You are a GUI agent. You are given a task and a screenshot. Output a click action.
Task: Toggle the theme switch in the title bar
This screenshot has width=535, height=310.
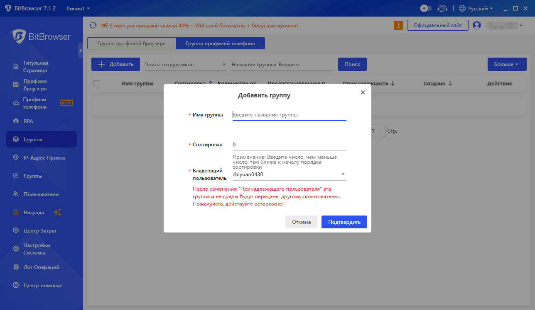pyautogui.click(x=426, y=8)
